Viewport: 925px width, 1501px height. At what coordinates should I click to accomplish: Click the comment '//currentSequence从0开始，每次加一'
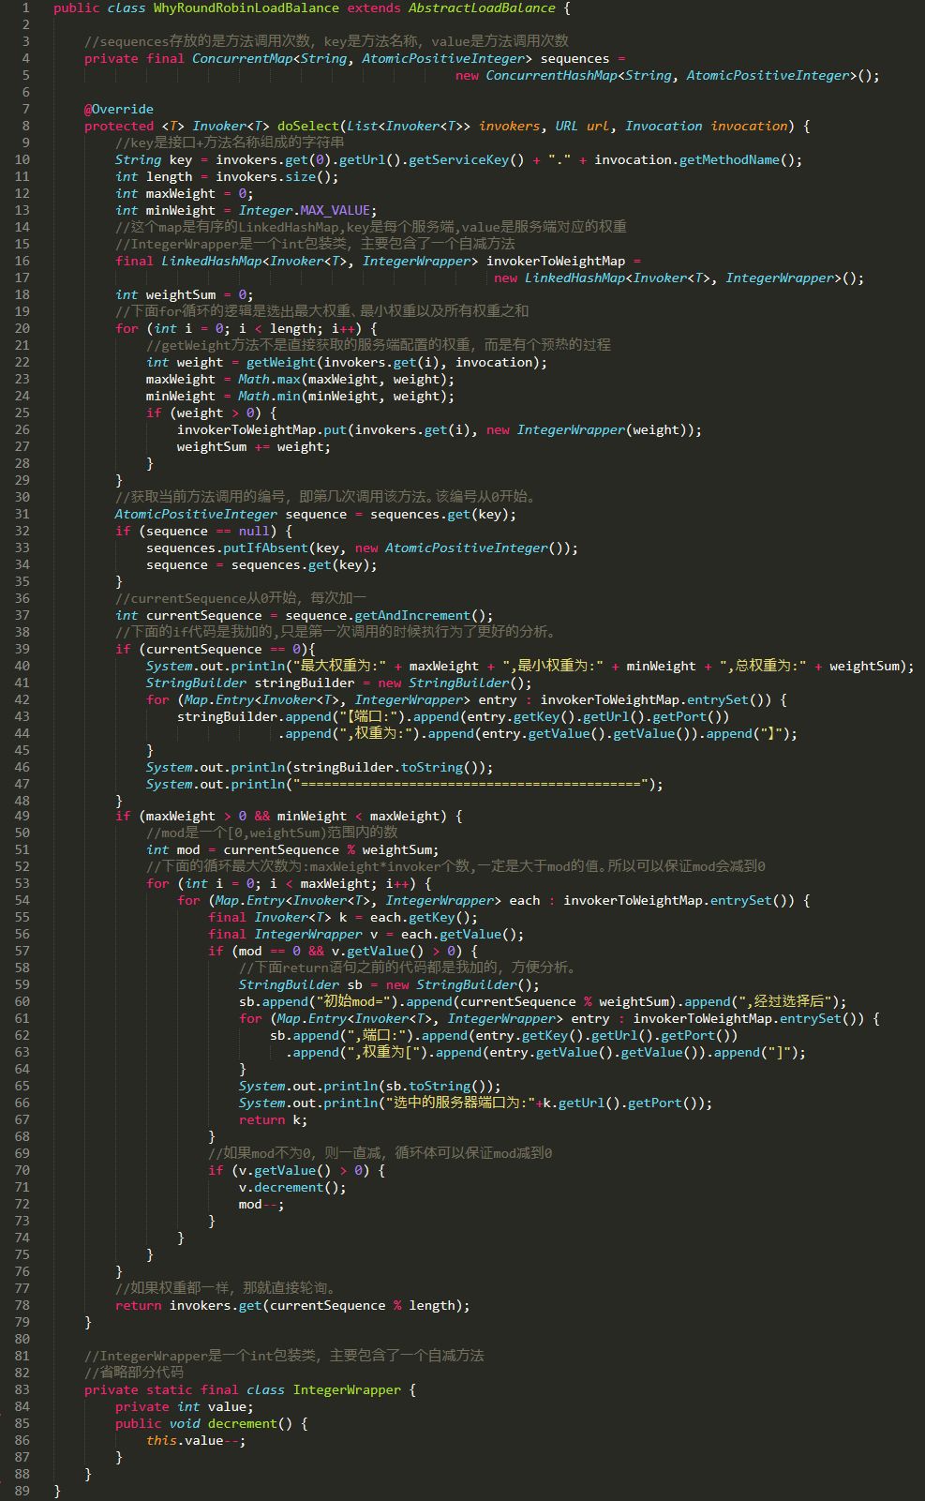pyautogui.click(x=241, y=598)
